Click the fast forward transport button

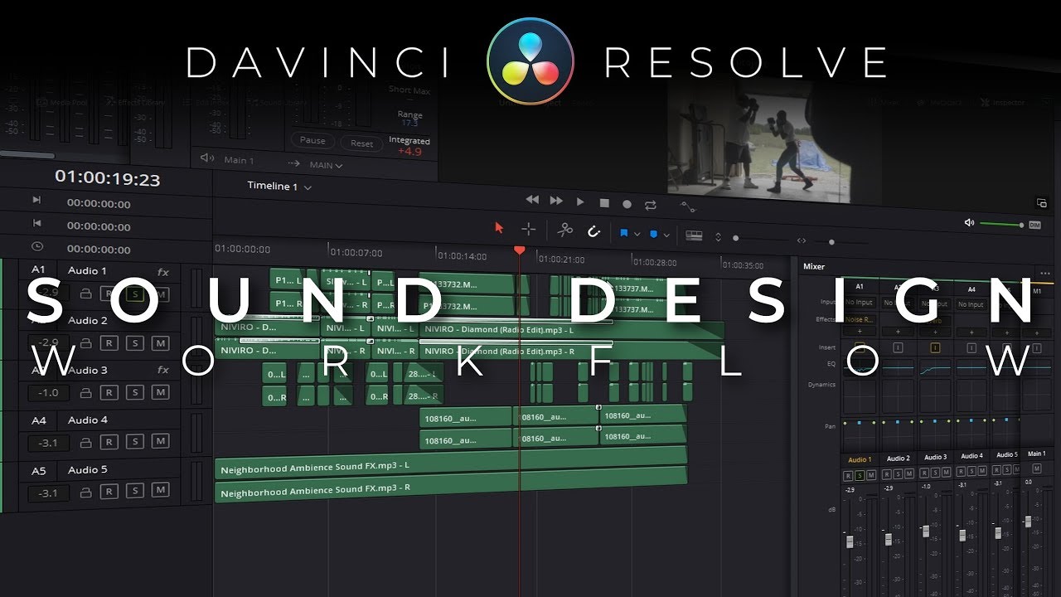(x=556, y=201)
